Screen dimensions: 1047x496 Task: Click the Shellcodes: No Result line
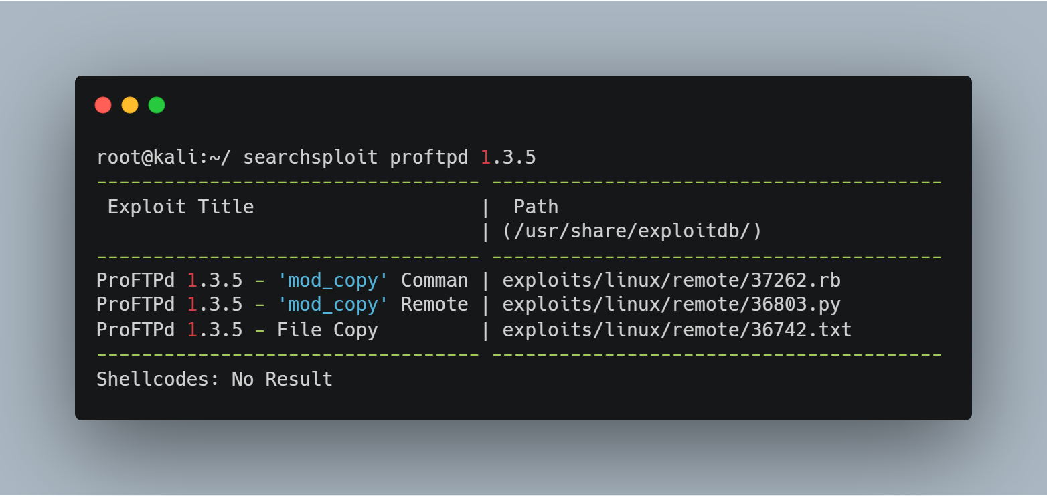(215, 379)
